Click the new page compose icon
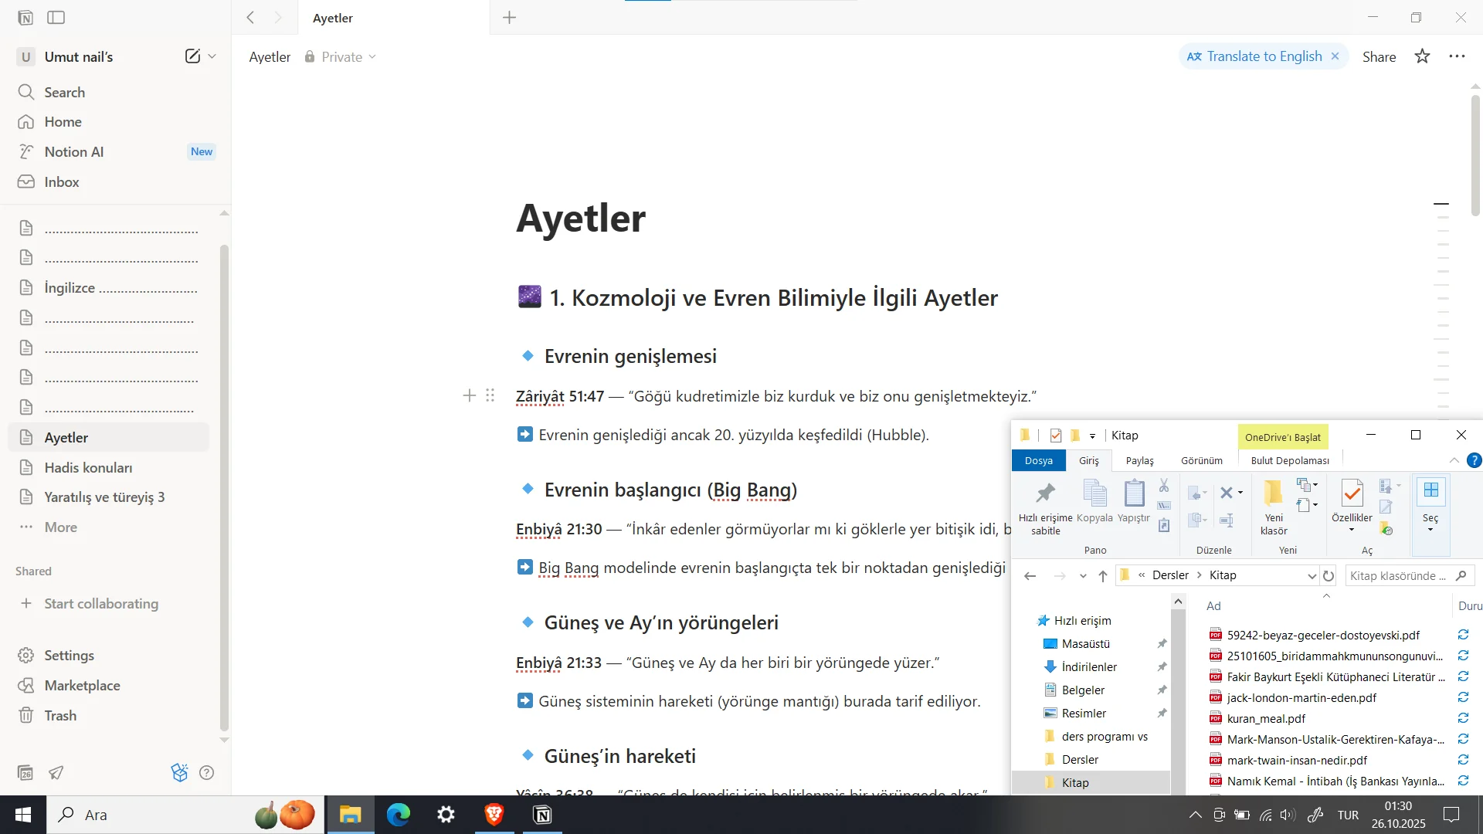 coord(192,56)
